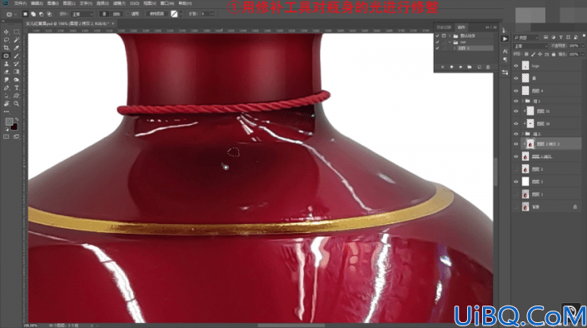Click the foreground color swatch
The height and width of the screenshot is (328, 587).
(9, 122)
